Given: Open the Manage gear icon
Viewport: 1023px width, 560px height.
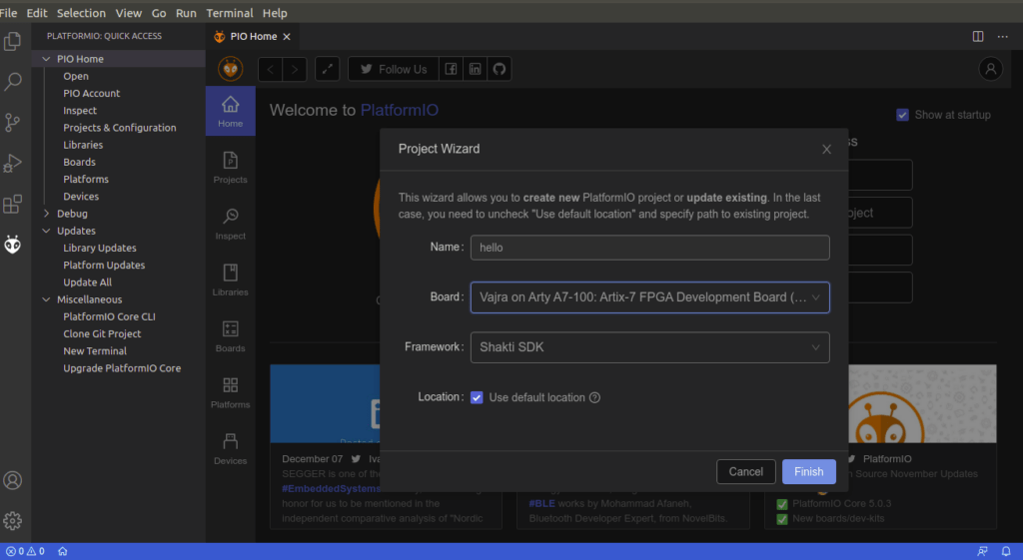Looking at the screenshot, I should [x=12, y=521].
